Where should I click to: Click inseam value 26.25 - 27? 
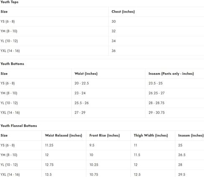[156, 93]
